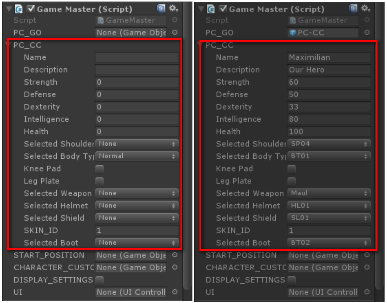This screenshot has width=387, height=303.
Task: Open help icon in left Game Master header
Action: pos(161,9)
